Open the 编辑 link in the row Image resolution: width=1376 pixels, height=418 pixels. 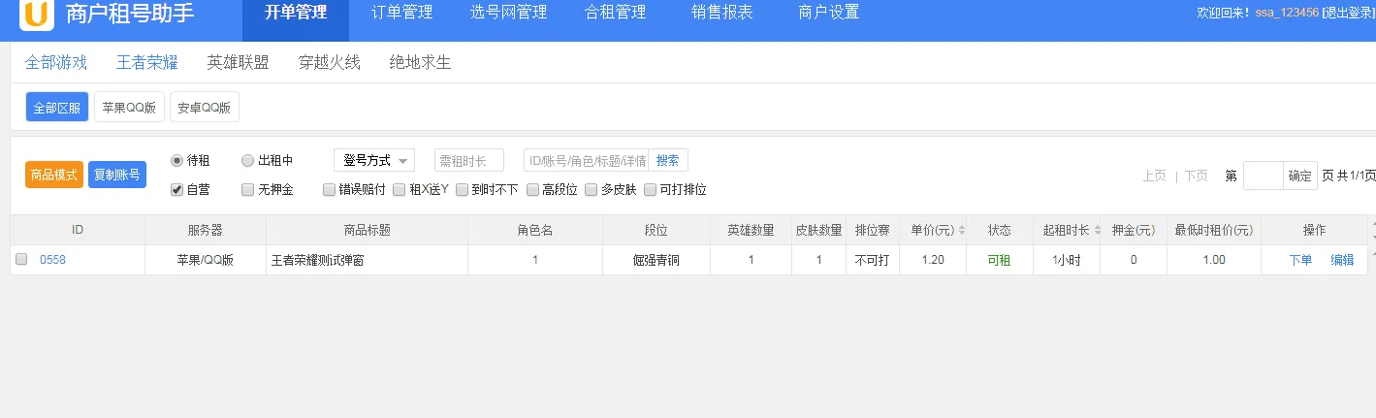pos(1342,260)
